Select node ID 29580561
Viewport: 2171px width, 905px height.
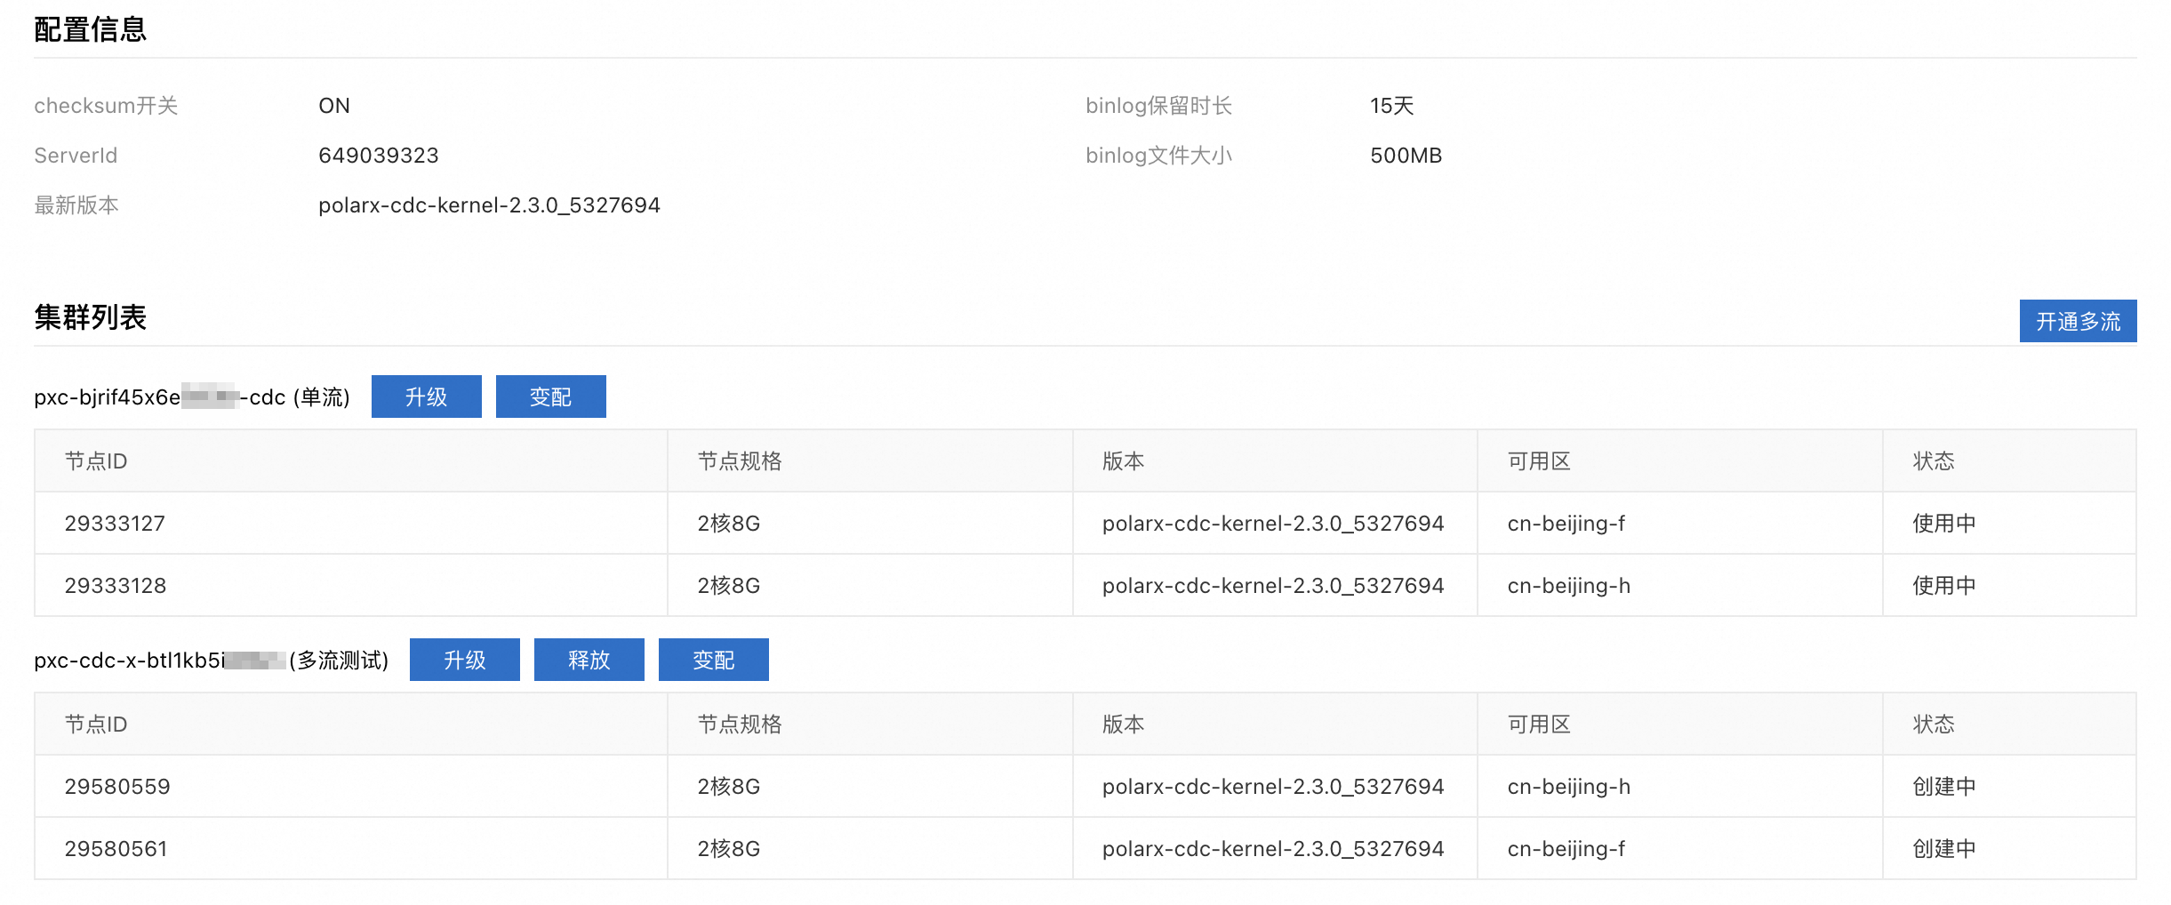tap(116, 849)
